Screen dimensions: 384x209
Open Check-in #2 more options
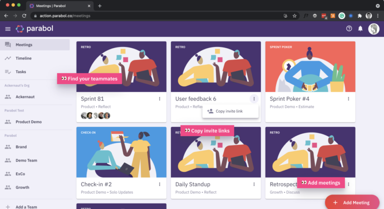pyautogui.click(x=159, y=184)
